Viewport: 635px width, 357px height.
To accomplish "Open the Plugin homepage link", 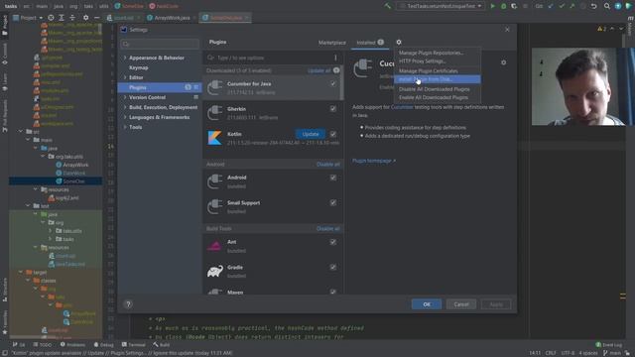I will 373,161.
